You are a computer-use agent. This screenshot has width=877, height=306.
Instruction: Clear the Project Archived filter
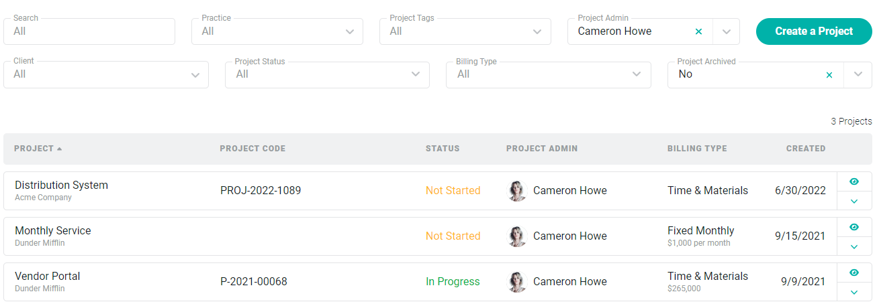tap(829, 74)
